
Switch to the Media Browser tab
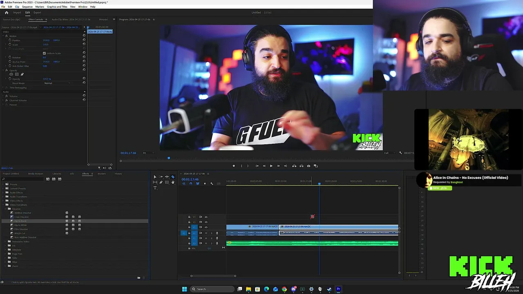tap(36, 174)
